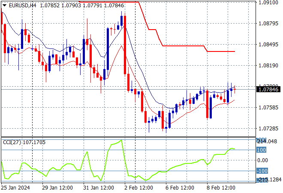283x193 pixels.
Task: Select the high value 1.07903 in header
Action: click(x=71, y=6)
